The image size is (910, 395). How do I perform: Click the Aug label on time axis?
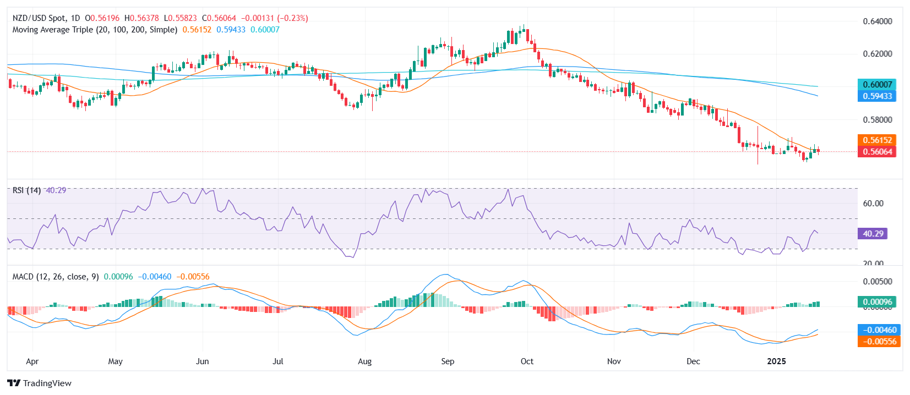pyautogui.click(x=364, y=361)
